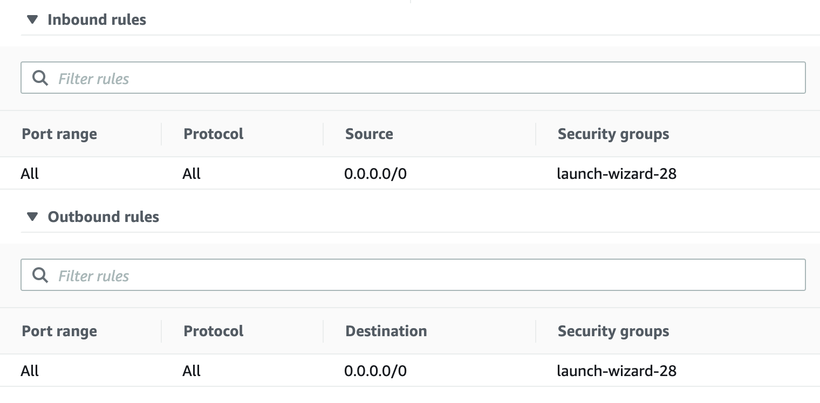Screen dimensions: 820x403
Task: Open launch-wizard-28 in the inbound rule row
Action: point(617,174)
